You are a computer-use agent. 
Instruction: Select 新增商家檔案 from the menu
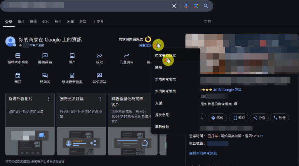175,79
